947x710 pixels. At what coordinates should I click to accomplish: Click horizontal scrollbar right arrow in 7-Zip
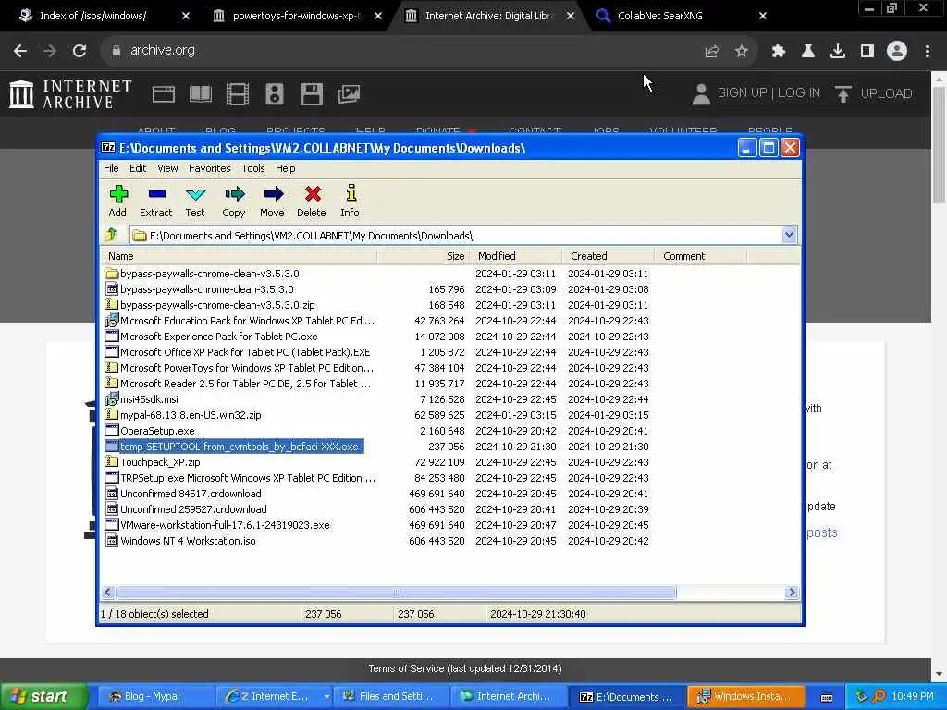[792, 593]
